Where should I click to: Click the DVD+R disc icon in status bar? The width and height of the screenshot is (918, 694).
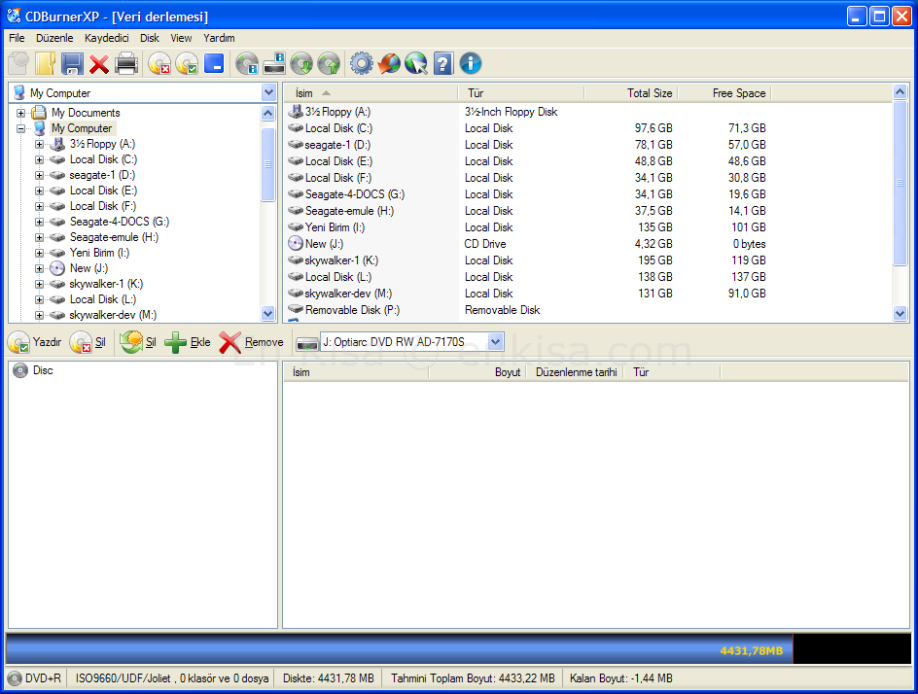pyautogui.click(x=16, y=678)
